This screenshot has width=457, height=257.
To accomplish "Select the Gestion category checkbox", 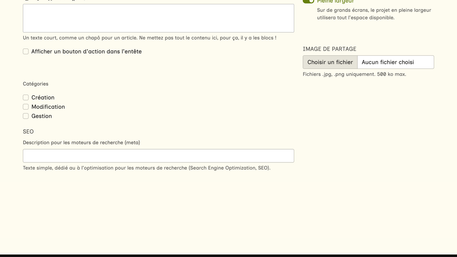I will pyautogui.click(x=26, y=116).
